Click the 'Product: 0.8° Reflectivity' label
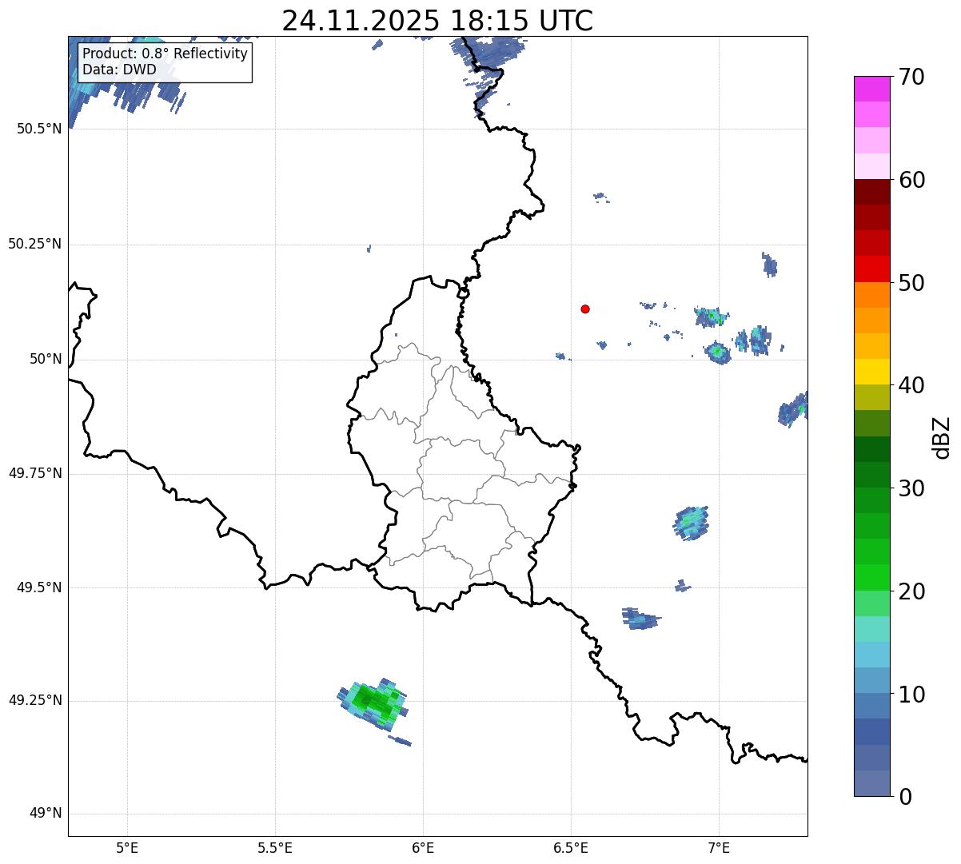The height and width of the screenshot is (864, 961). tap(165, 54)
